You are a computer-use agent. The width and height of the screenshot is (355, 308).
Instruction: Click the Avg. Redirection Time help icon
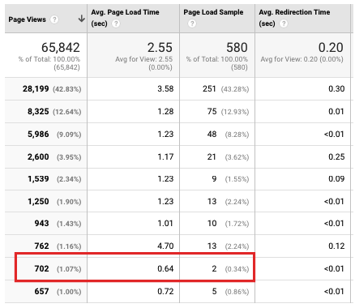coord(284,24)
